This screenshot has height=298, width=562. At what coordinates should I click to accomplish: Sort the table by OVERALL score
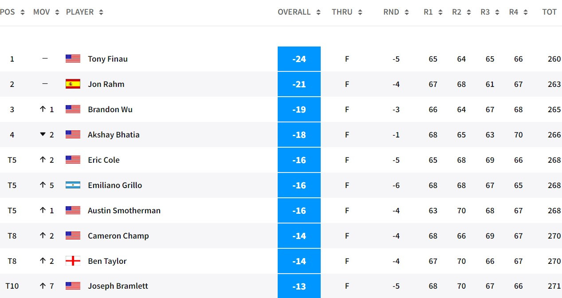[299, 12]
